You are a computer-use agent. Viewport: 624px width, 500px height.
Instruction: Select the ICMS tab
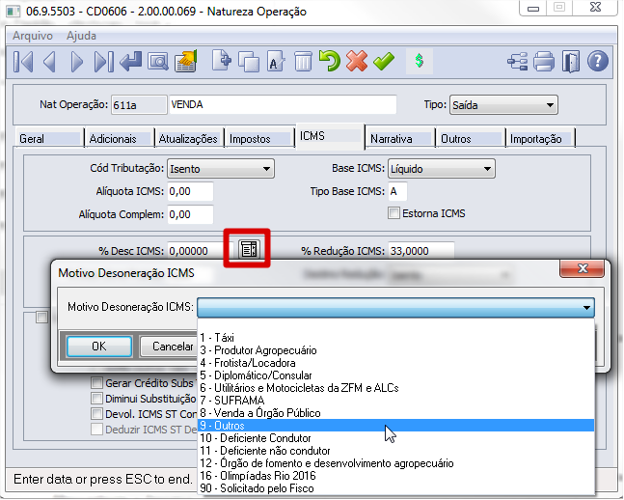[330, 136]
